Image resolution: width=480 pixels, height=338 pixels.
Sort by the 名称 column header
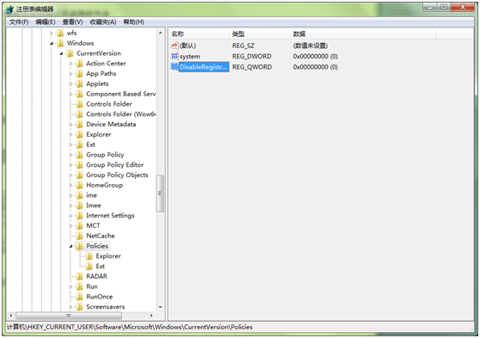[x=199, y=34]
